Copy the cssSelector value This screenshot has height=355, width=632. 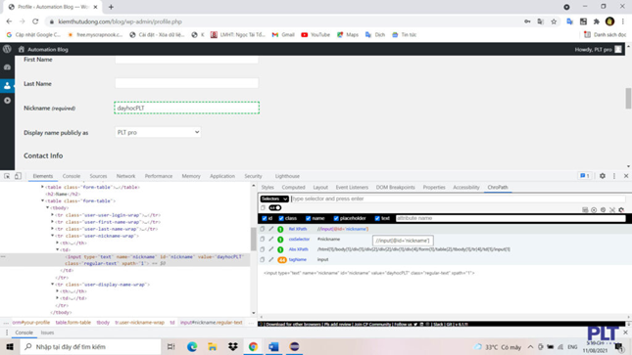[x=262, y=239]
